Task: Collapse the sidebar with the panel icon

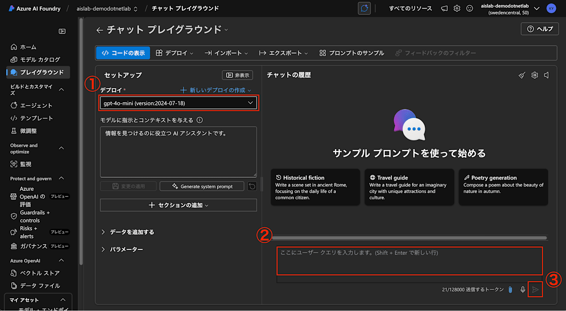Action: point(62,31)
